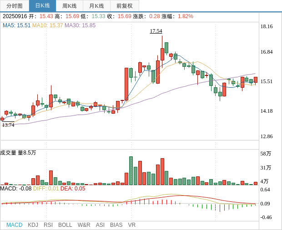Screen dimensions: 282x230
Task: Click the 13.74 low price label
Action: coord(8,125)
